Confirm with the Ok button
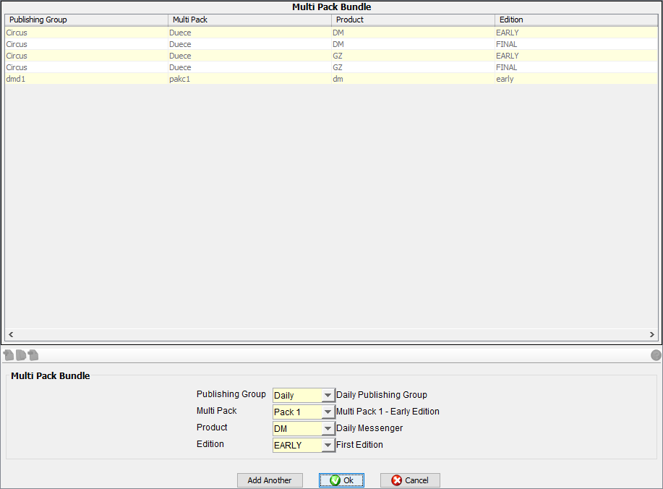This screenshot has height=489, width=663. click(341, 480)
